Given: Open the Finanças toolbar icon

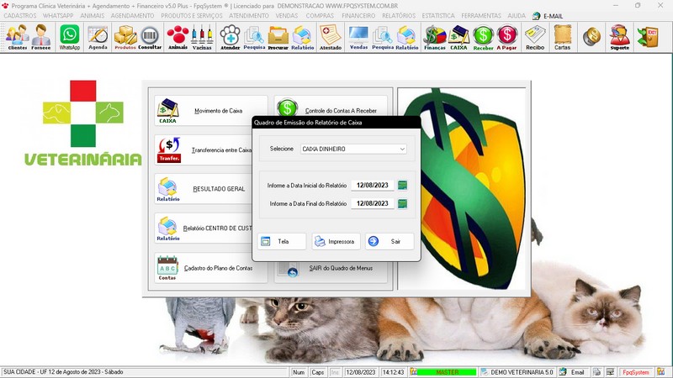Looking at the screenshot, I should [x=435, y=37].
